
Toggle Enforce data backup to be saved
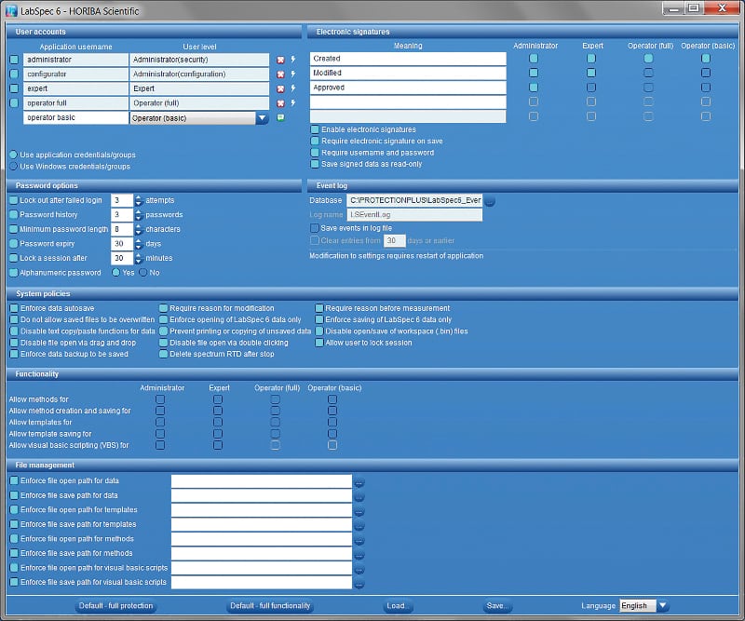[14, 354]
